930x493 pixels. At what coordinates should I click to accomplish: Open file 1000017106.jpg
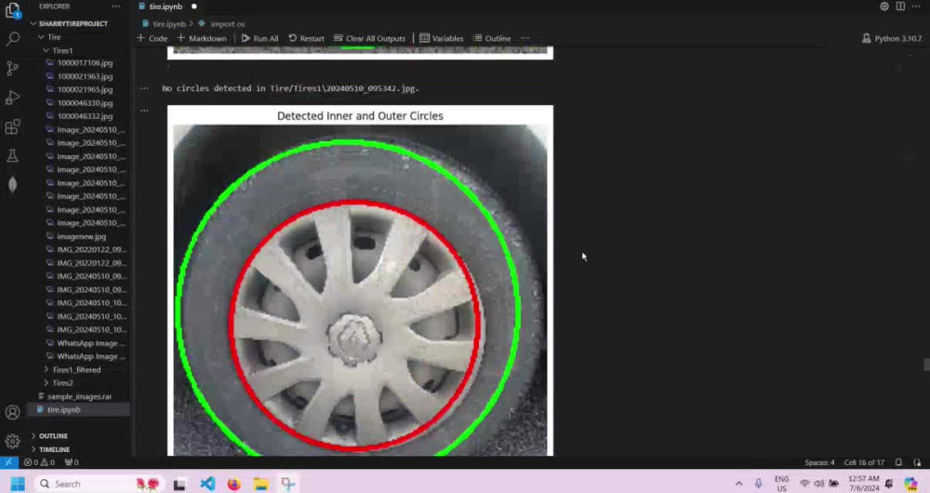pos(85,63)
